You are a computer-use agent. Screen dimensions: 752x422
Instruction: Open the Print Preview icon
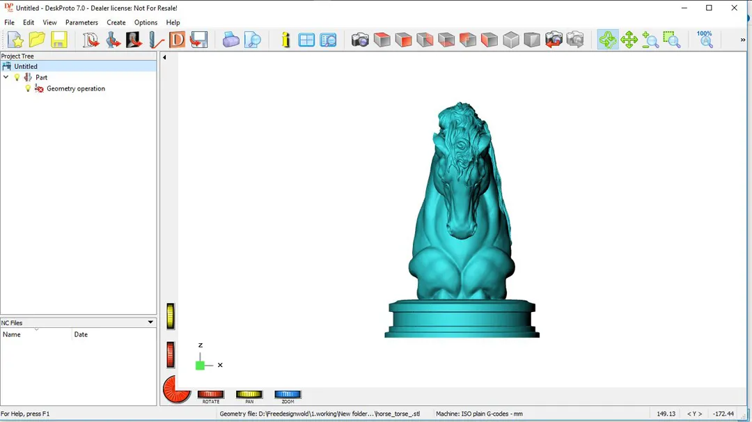253,40
